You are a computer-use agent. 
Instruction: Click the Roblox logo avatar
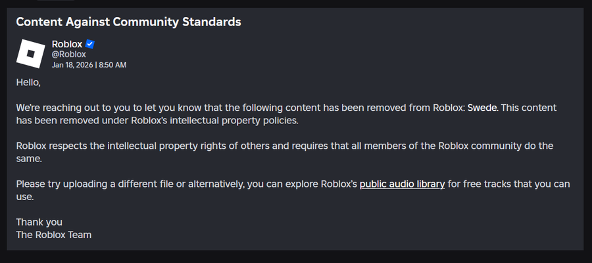tap(30, 54)
